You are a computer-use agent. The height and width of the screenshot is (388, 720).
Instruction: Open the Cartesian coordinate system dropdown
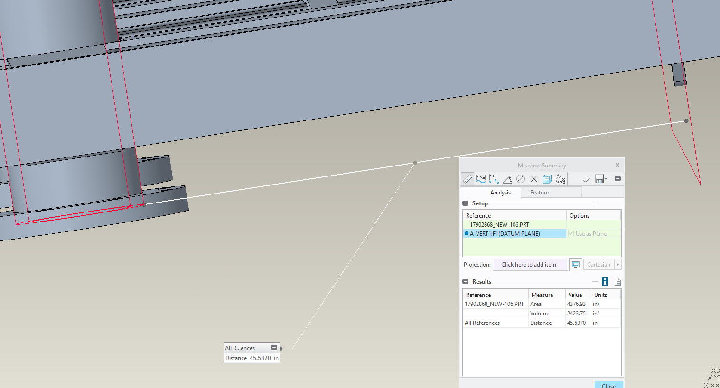[x=617, y=264]
